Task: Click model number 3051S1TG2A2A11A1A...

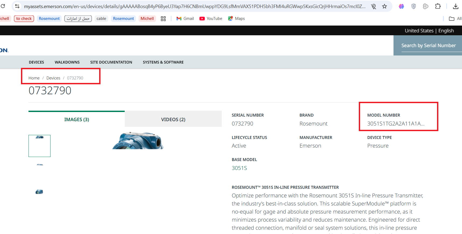Action: coord(396,124)
